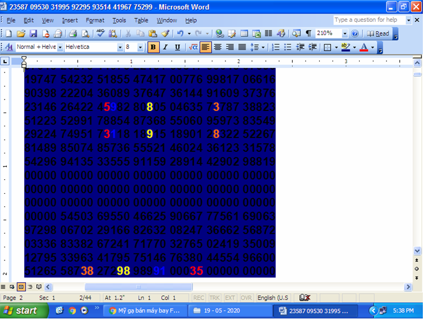Open the highlight color dropdown arrow
Viewport: 424px width, 319px height.
(x=354, y=48)
